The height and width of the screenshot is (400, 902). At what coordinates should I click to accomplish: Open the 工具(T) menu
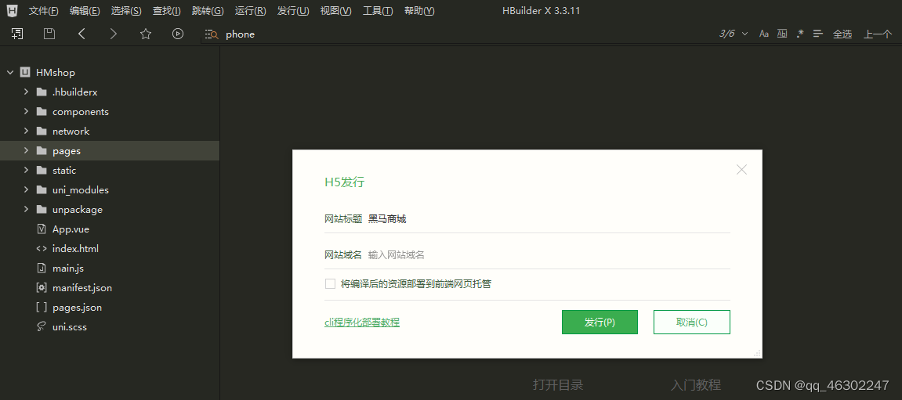point(378,11)
